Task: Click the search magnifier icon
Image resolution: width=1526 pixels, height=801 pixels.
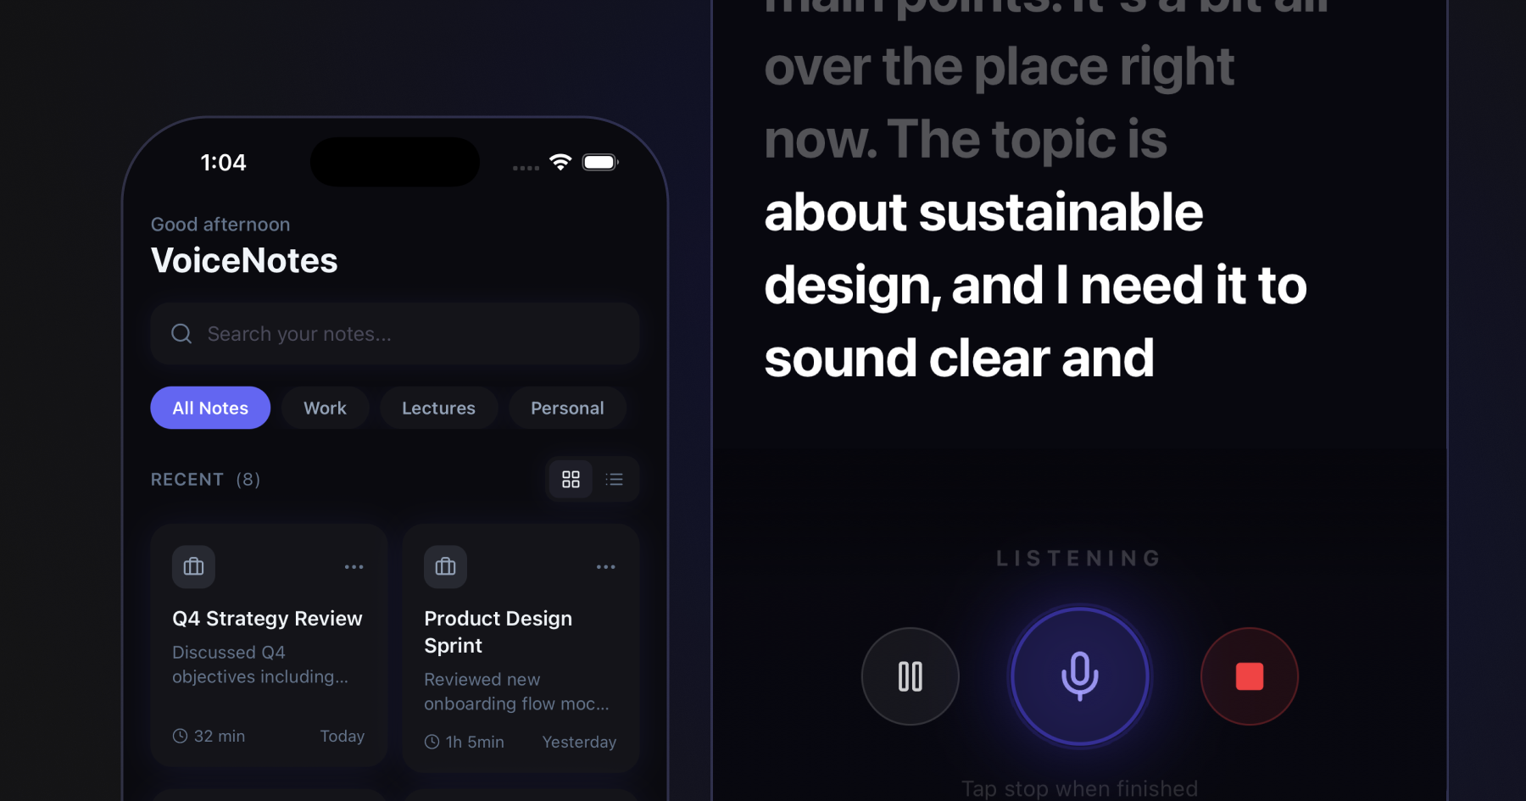Action: click(181, 334)
